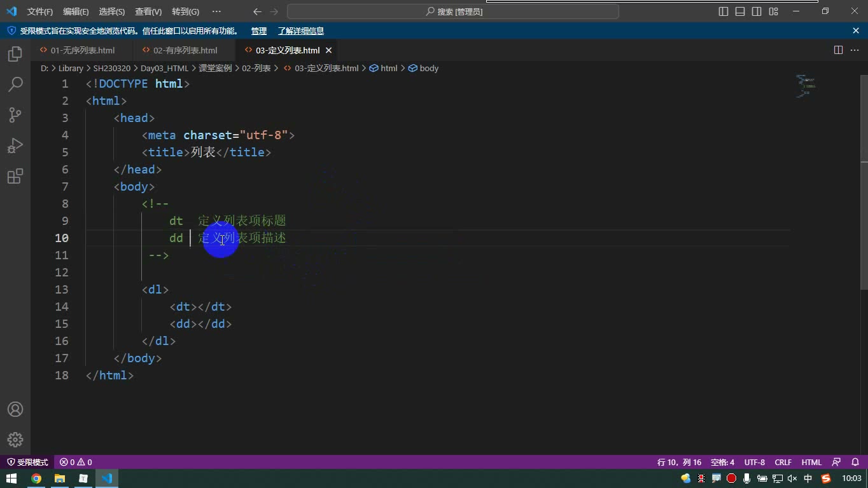The image size is (868, 488).
Task: Close the 03-定义列表.html tab
Action: click(329, 50)
